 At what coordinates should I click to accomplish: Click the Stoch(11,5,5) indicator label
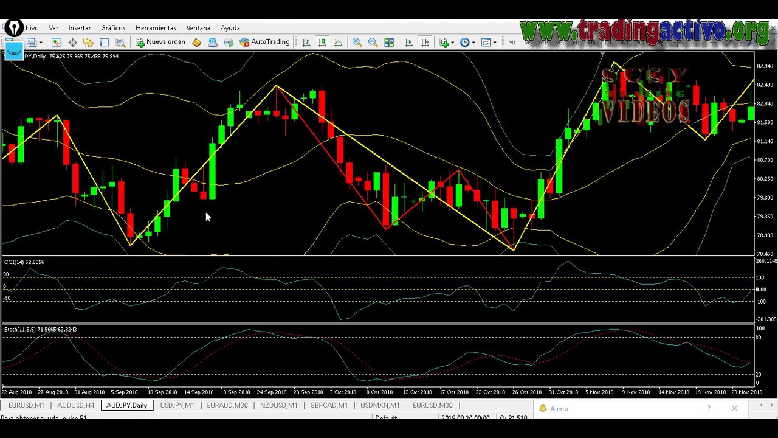[x=40, y=330]
